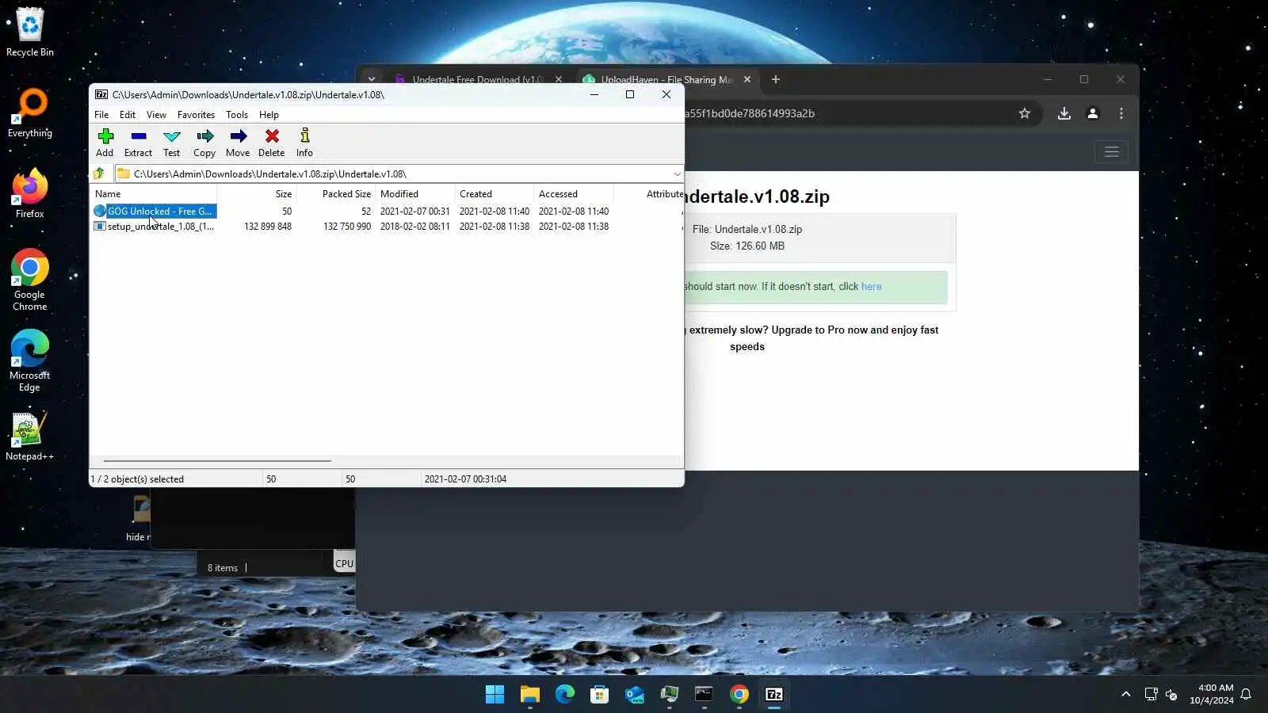Click the 132 899 848 size value
This screenshot has height=713, width=1268.
(x=268, y=227)
